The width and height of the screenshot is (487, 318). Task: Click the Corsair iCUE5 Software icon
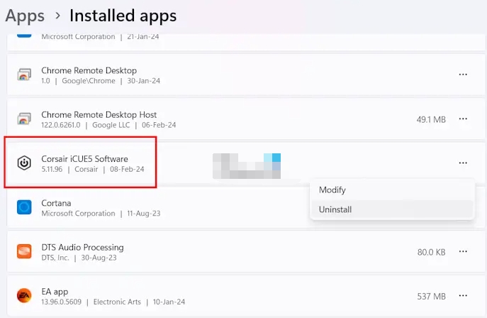coord(24,163)
